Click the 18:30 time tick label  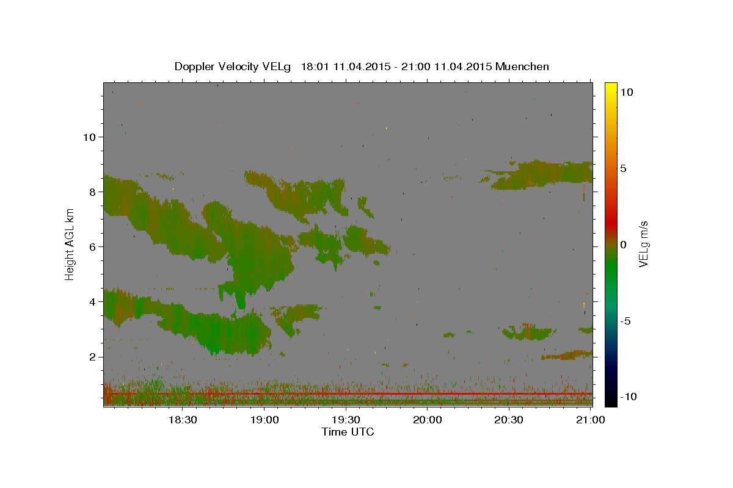coord(182,420)
